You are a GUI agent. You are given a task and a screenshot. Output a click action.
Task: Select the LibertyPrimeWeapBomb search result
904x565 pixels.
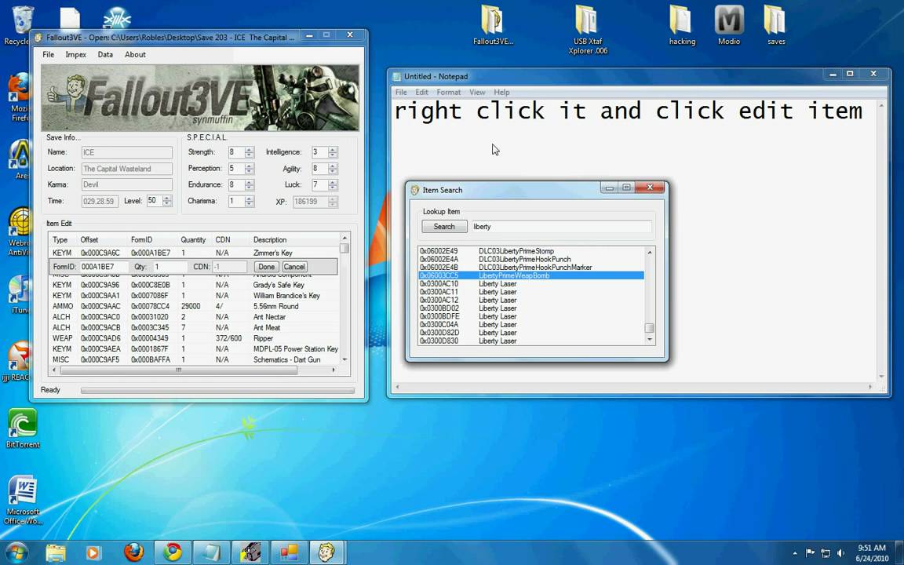[530, 275]
